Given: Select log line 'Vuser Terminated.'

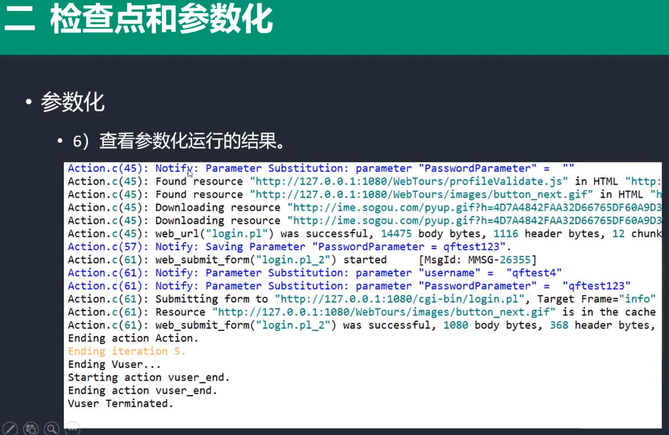Looking at the screenshot, I should [x=120, y=404].
